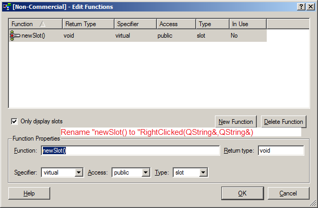The image size is (318, 208).
Task: Click the New Function button
Action: tap(236, 122)
